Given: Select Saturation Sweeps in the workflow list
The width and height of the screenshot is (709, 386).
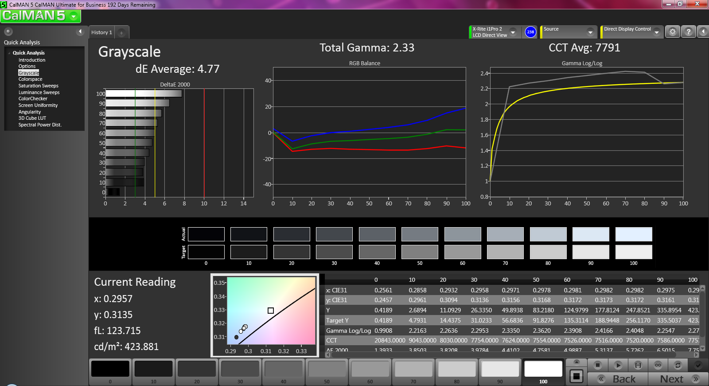Looking at the screenshot, I should click(38, 86).
